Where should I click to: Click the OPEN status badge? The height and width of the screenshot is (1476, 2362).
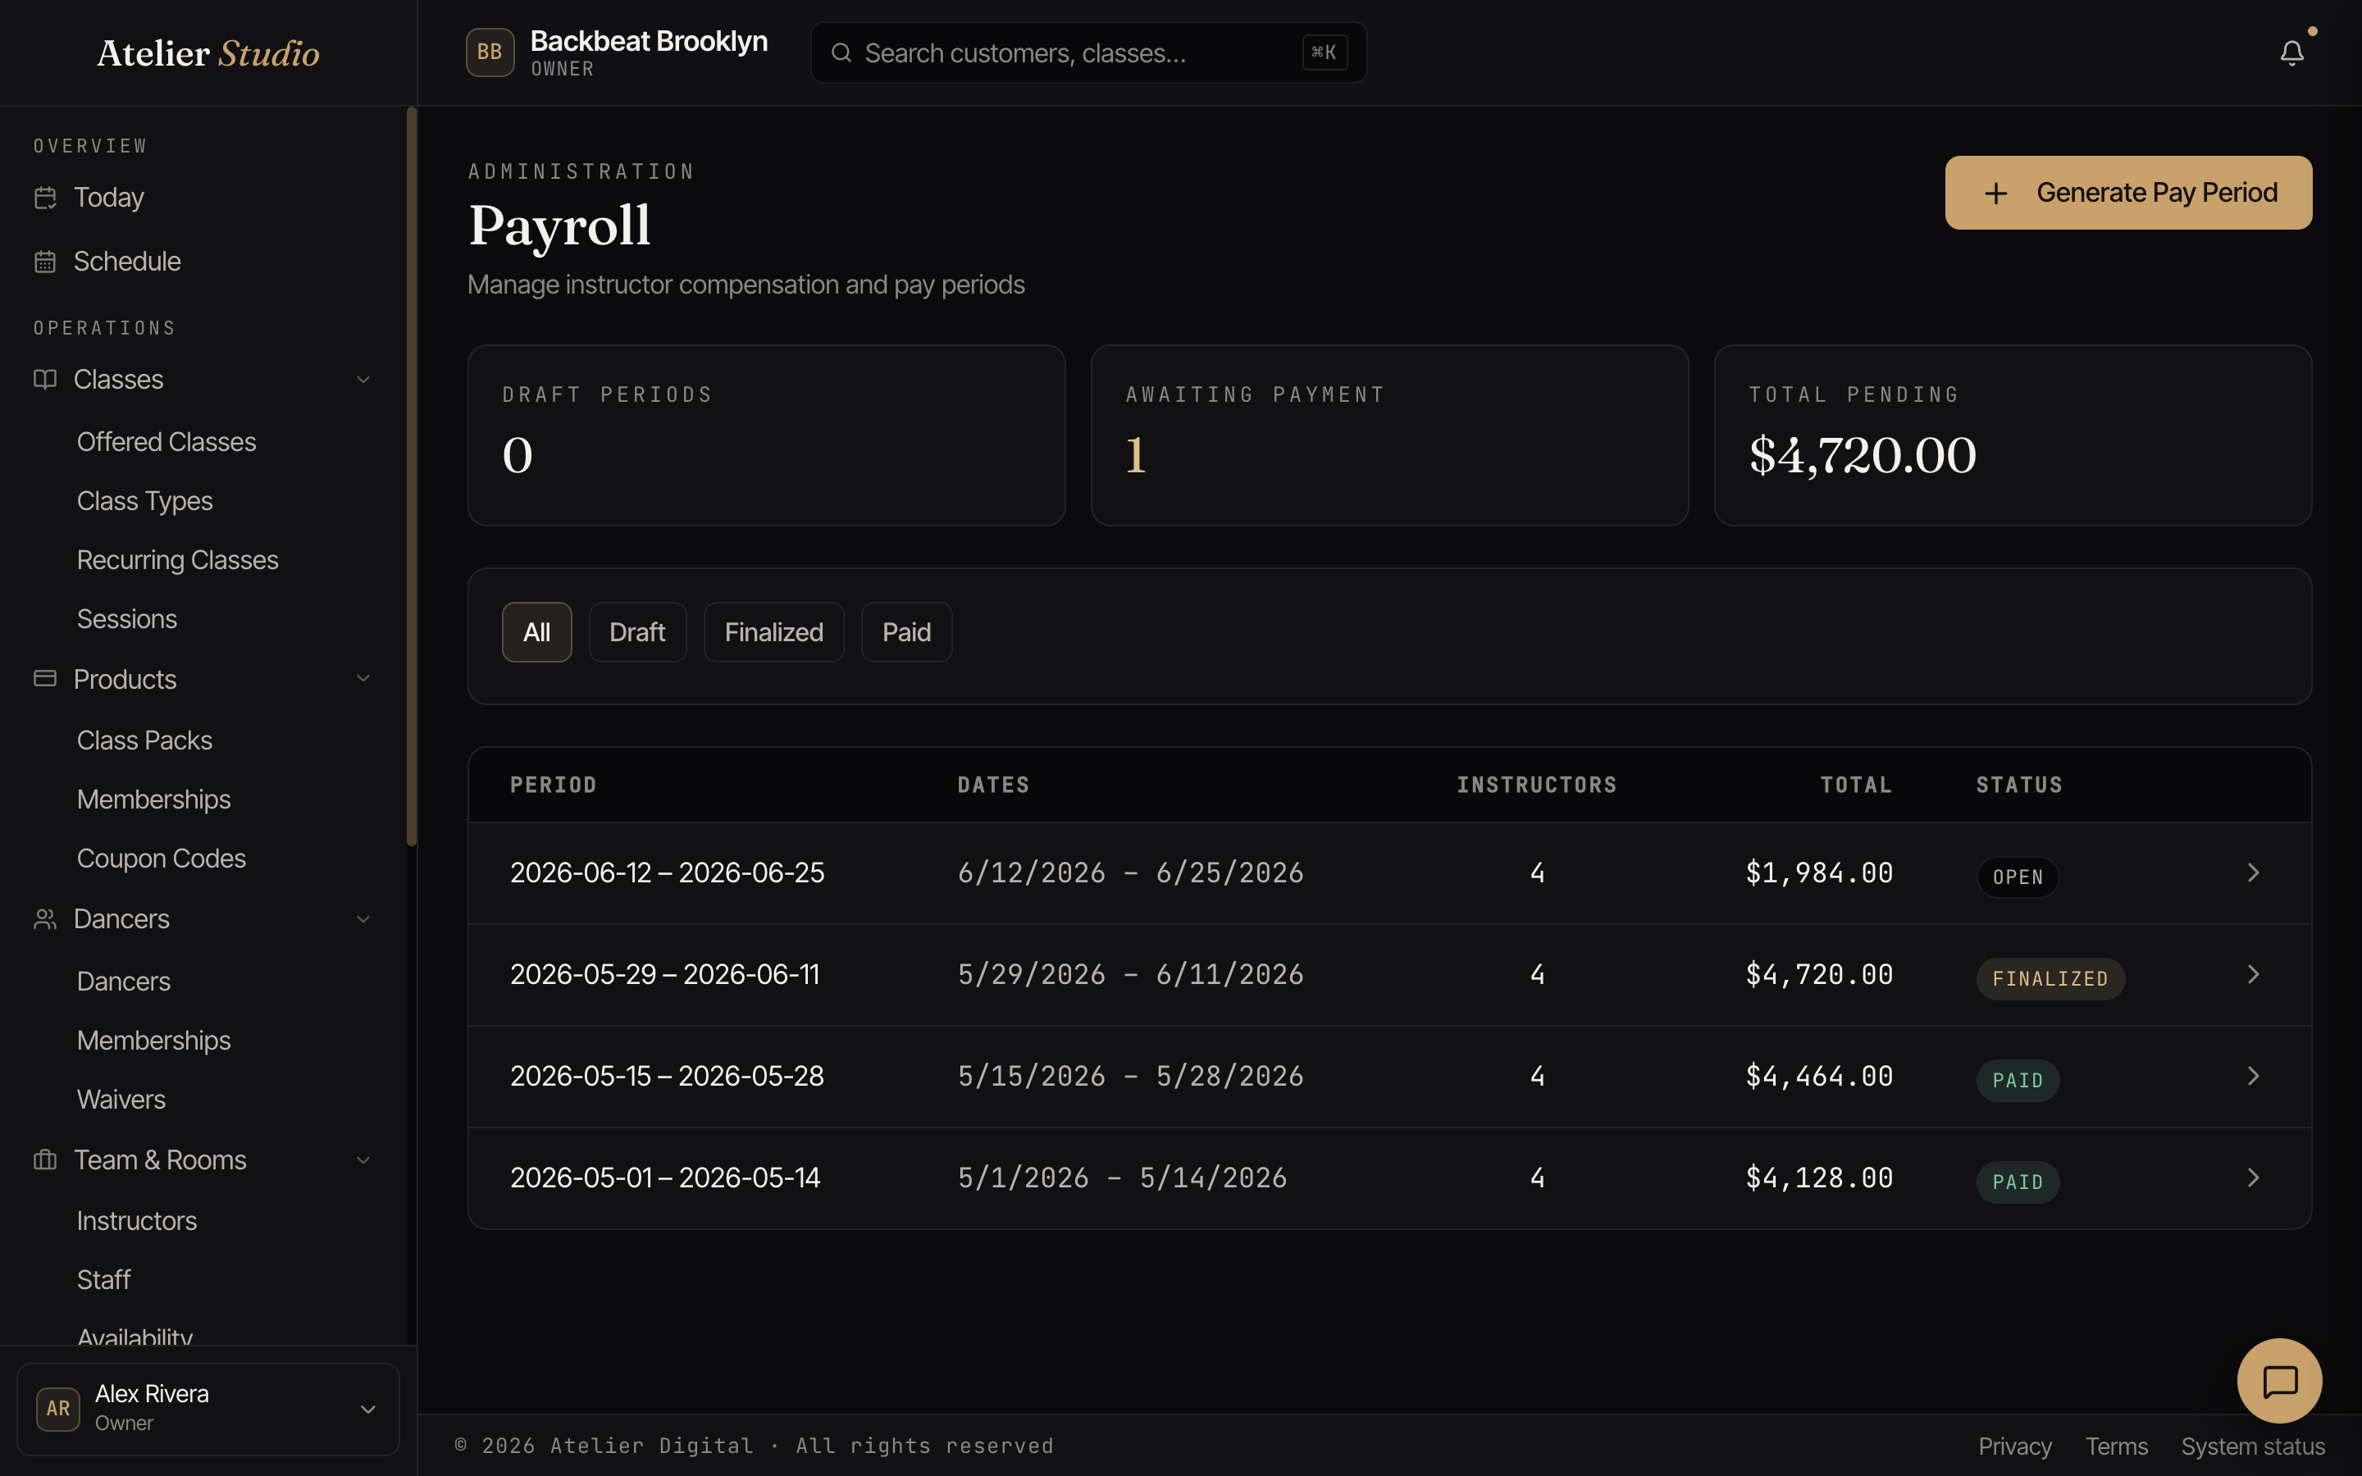[2018, 877]
